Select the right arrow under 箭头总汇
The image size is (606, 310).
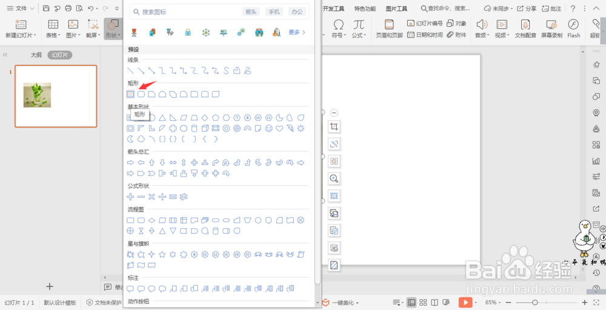pyautogui.click(x=131, y=163)
